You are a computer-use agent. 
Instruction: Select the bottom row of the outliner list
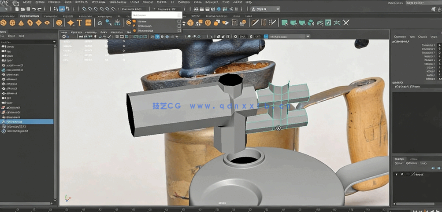27,131
